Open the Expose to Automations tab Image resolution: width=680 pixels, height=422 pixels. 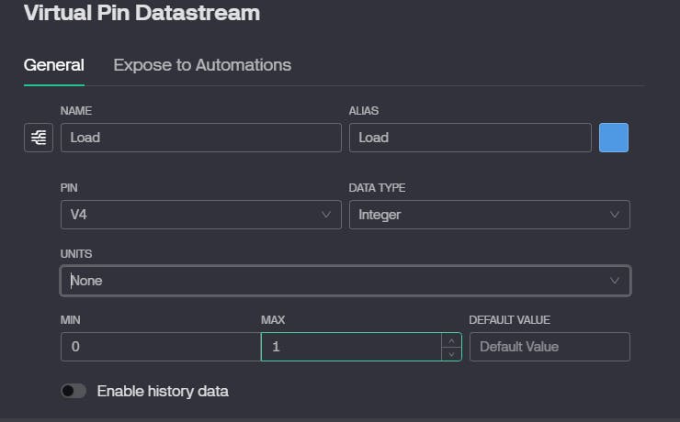tap(202, 65)
